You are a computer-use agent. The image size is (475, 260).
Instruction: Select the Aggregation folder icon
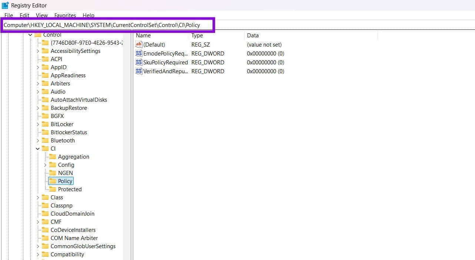53,157
